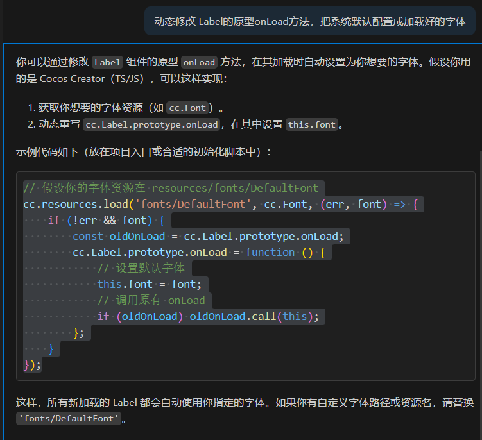Screen dimensions: 482x440
Task: Click the text '示例代码如下' sentence
Action: [x=144, y=152]
